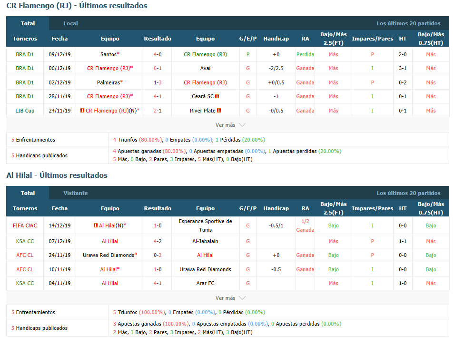Click the Impares/Pares header in Al Hilal table
454x338 pixels.
click(372, 208)
